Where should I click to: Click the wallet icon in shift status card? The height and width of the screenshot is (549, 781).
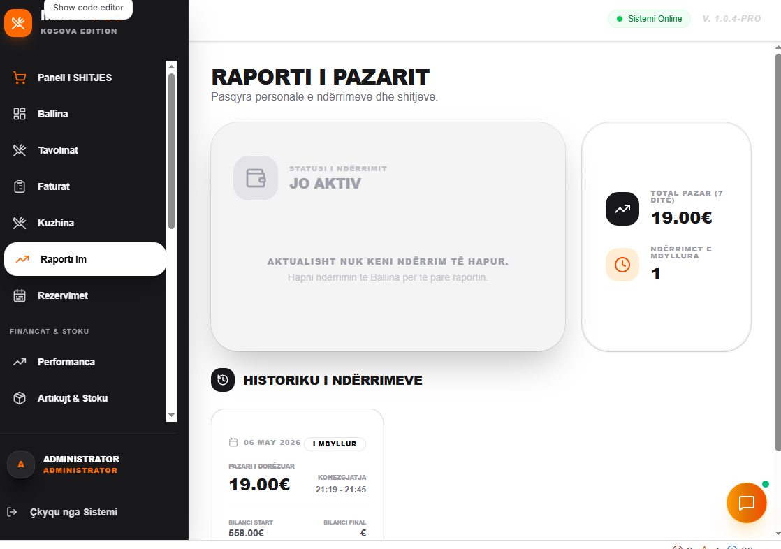[256, 178]
